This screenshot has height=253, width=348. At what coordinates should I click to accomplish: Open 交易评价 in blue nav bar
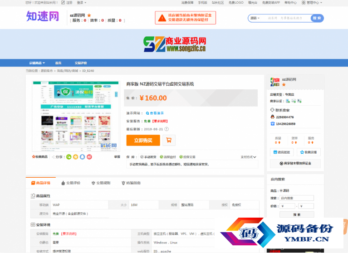[x=81, y=63]
